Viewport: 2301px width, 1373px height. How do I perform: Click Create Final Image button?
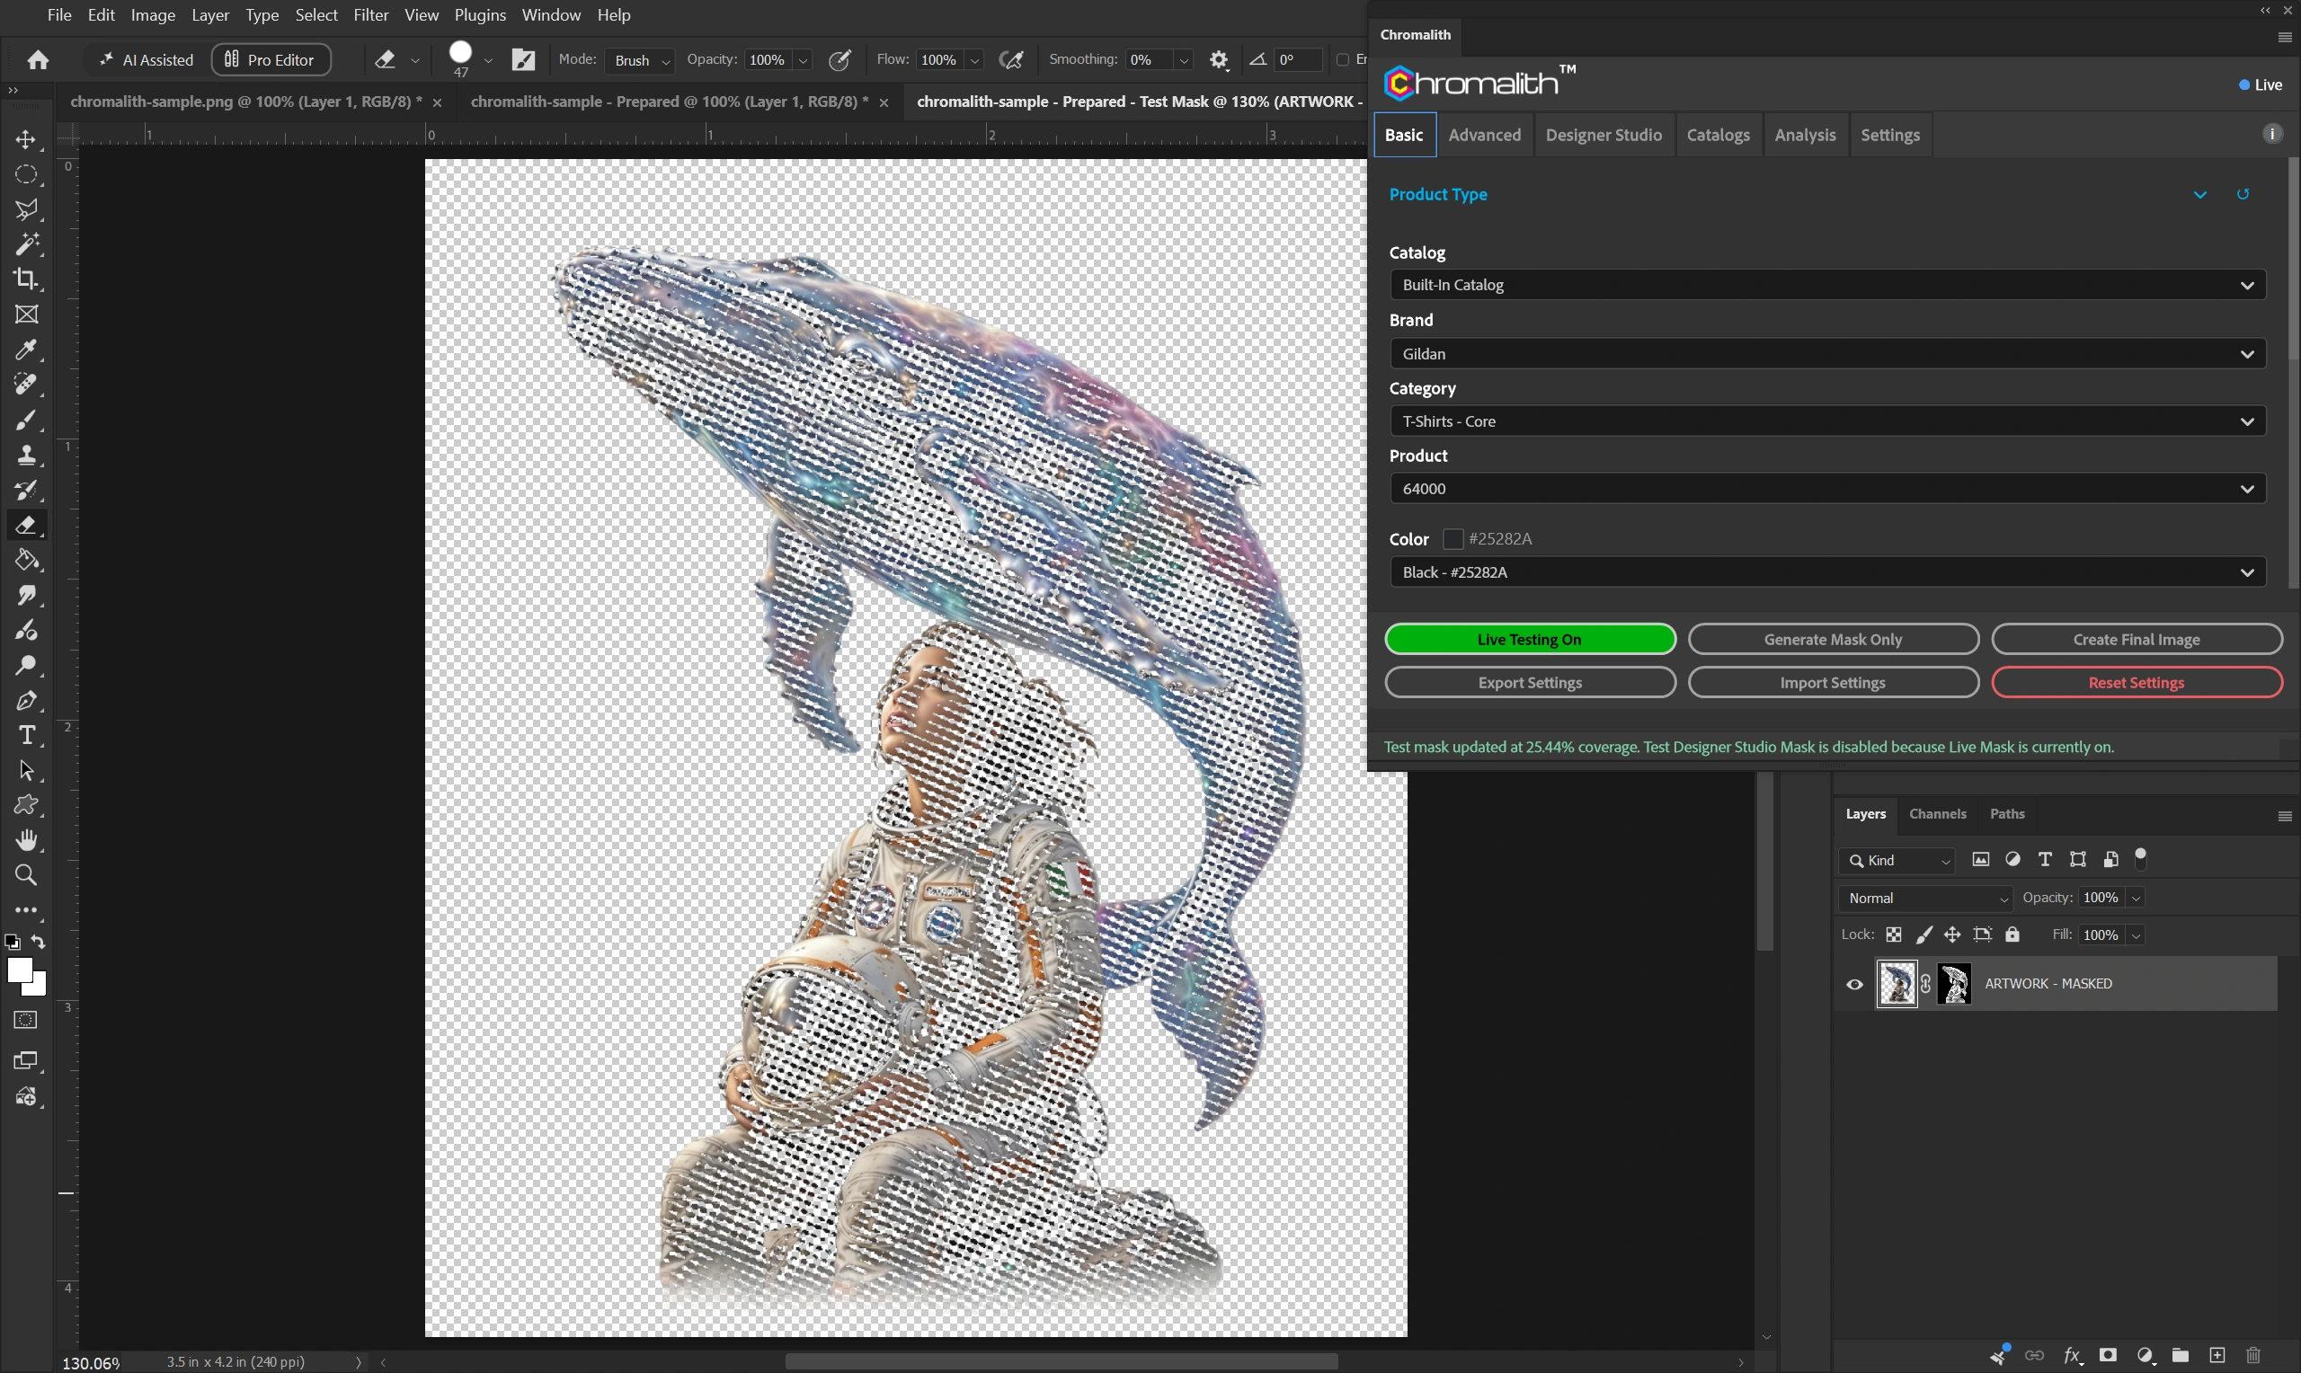[x=2137, y=639]
